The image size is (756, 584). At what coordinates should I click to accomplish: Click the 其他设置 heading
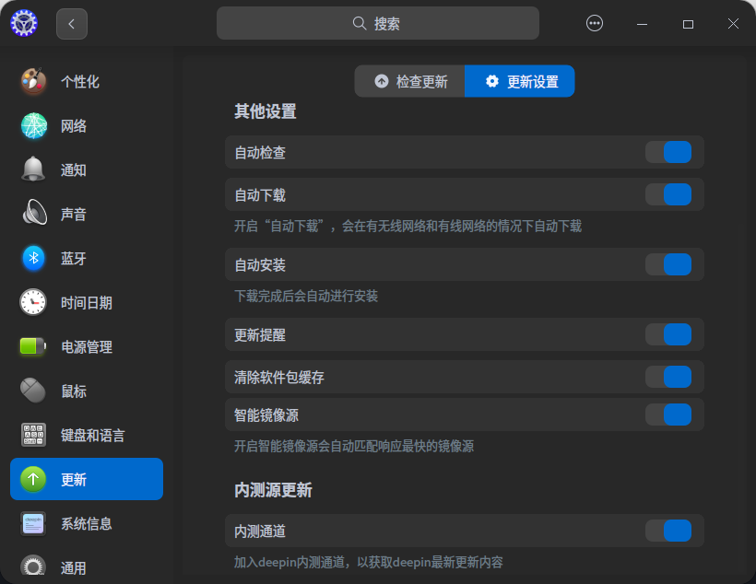[x=266, y=111]
